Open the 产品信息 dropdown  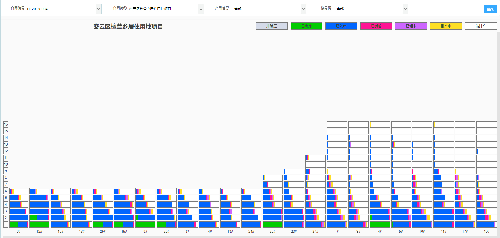click(x=268, y=9)
